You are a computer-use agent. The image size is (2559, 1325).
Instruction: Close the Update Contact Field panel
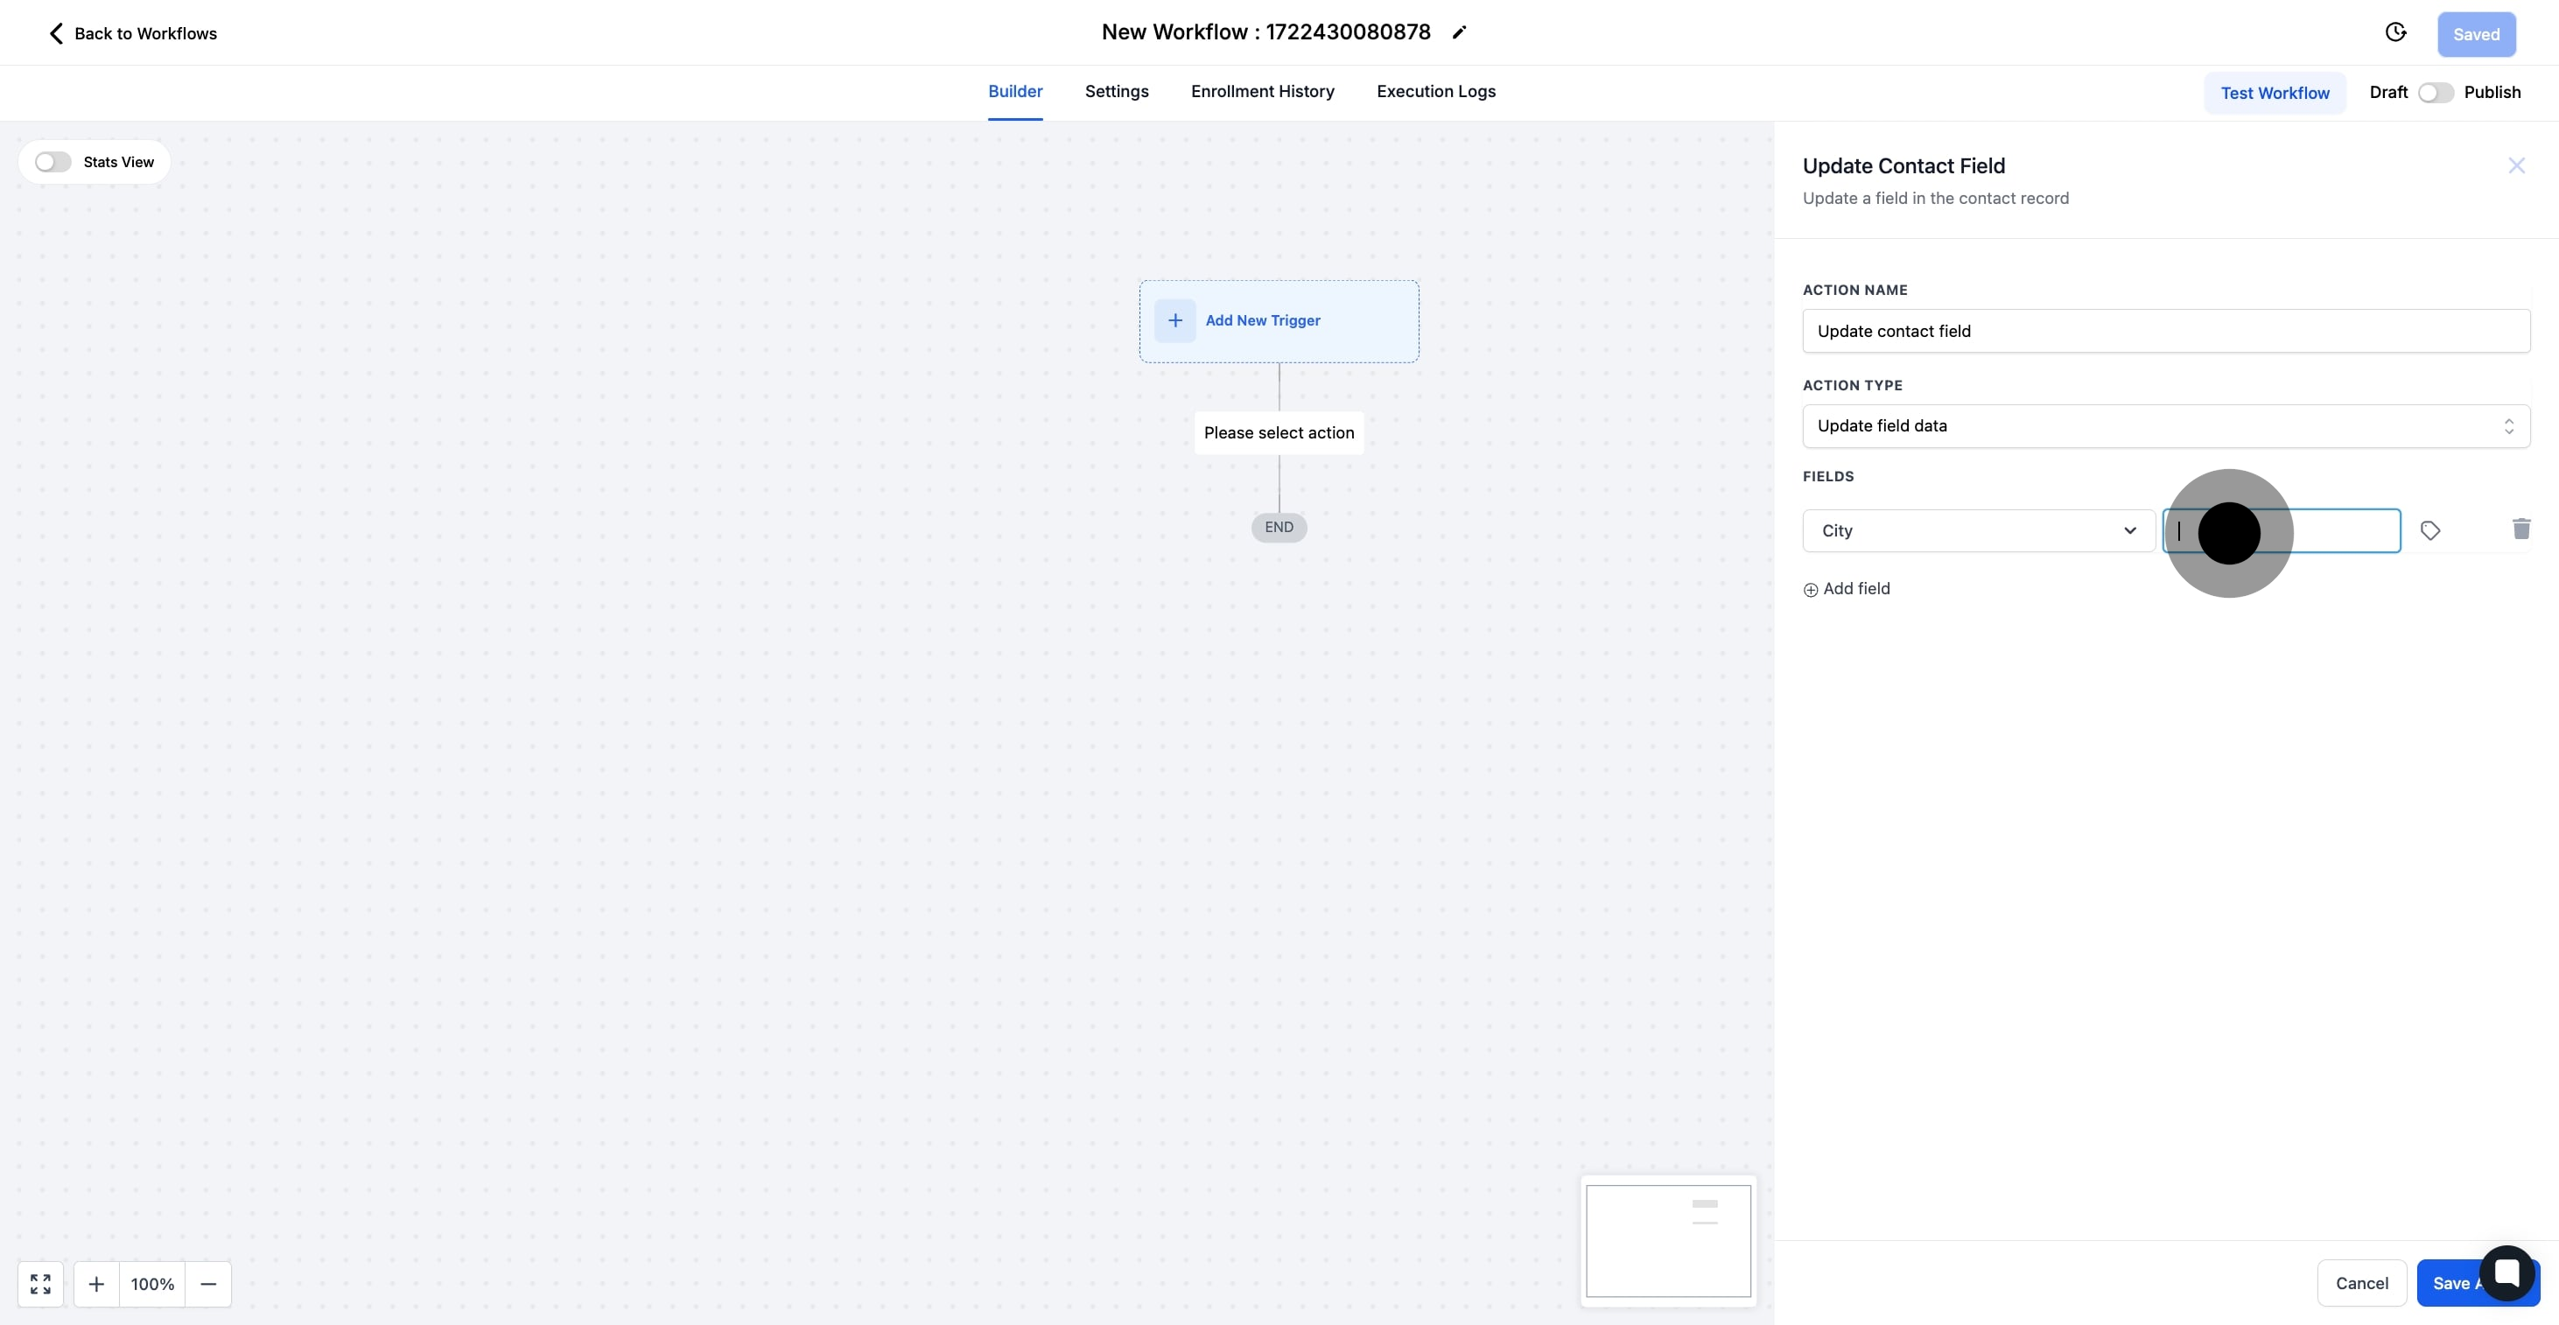tap(2515, 166)
